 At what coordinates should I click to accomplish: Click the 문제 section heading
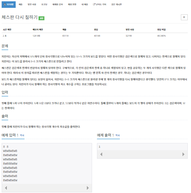[x=5, y=46]
